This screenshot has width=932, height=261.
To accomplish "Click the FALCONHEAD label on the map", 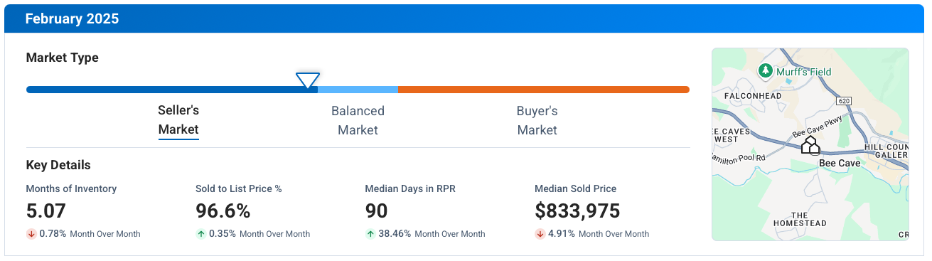I will coord(752,96).
